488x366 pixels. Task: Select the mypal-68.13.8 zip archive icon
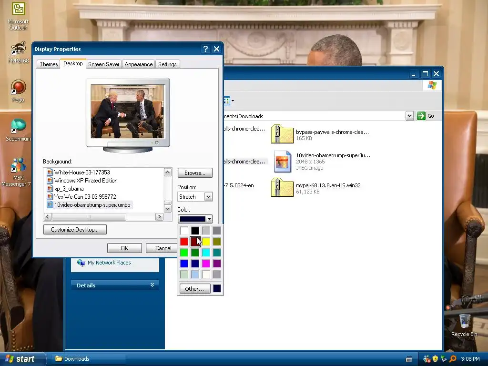282,187
